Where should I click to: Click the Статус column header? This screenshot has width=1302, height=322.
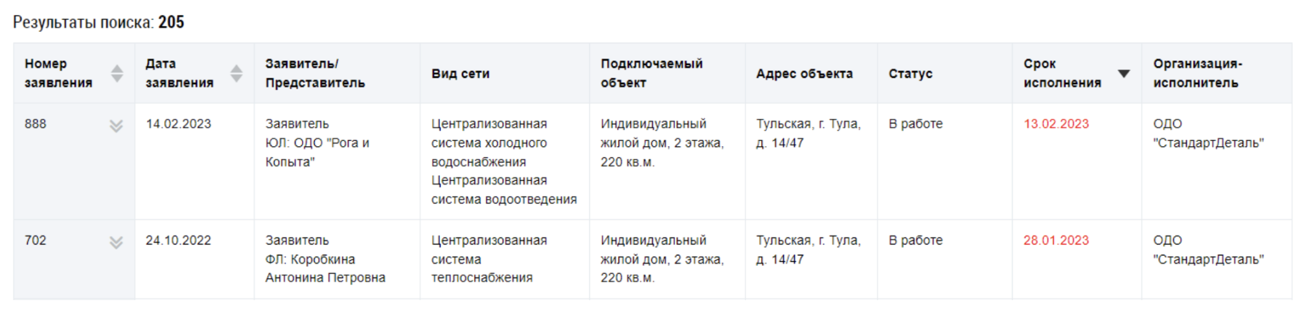tap(910, 74)
